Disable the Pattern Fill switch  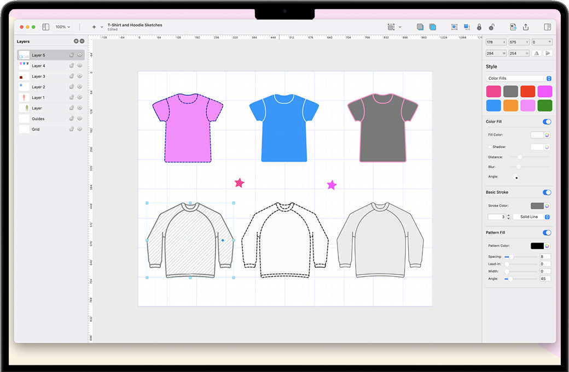click(x=547, y=233)
